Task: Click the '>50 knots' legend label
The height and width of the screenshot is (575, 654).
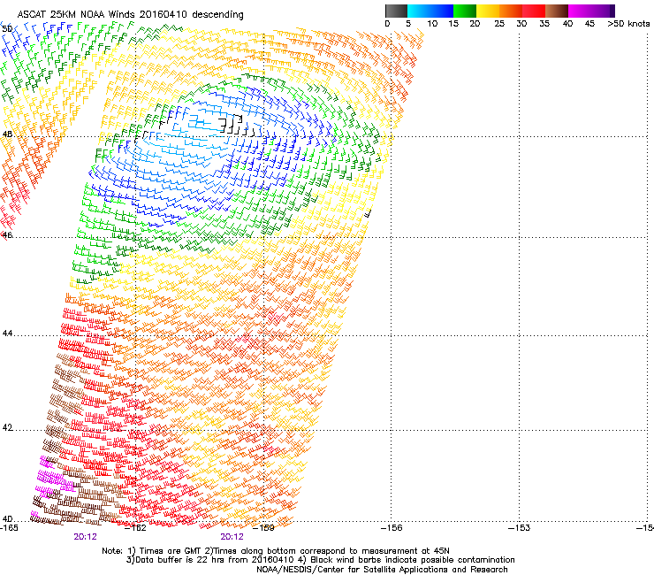Action: point(628,24)
